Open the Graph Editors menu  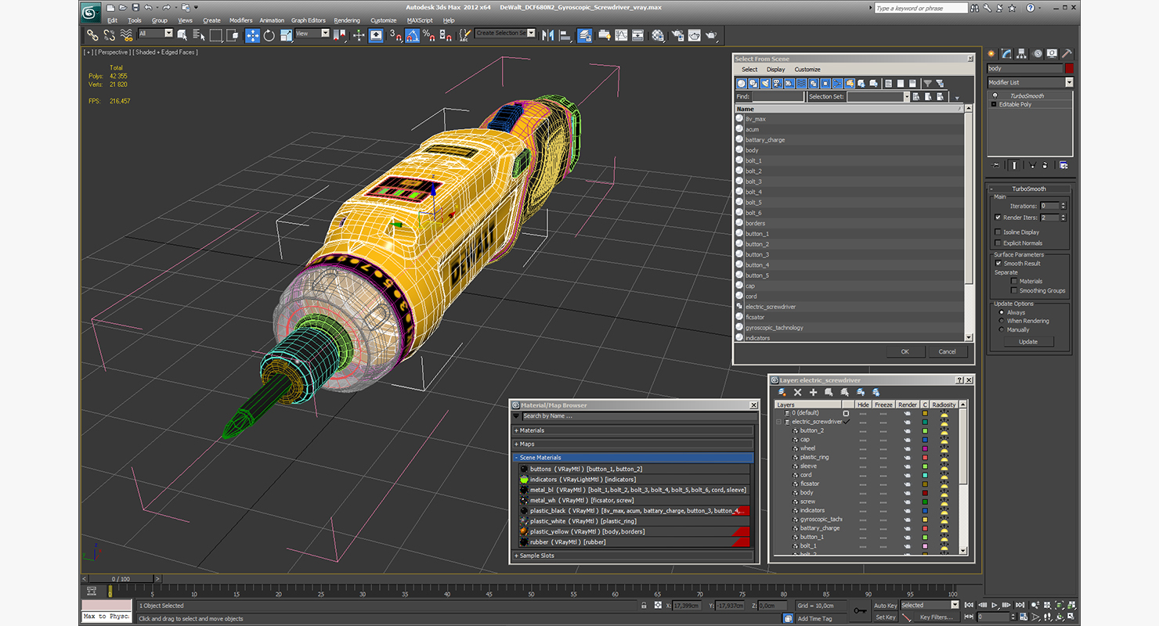309,20
